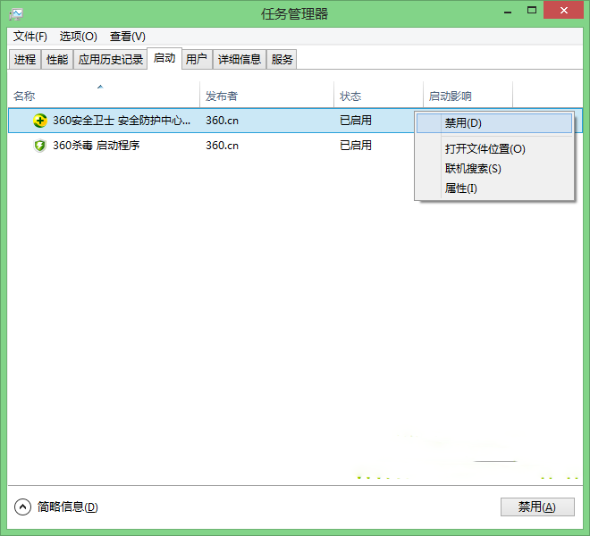Switch to the 进程 tab
The width and height of the screenshot is (590, 536).
point(25,60)
